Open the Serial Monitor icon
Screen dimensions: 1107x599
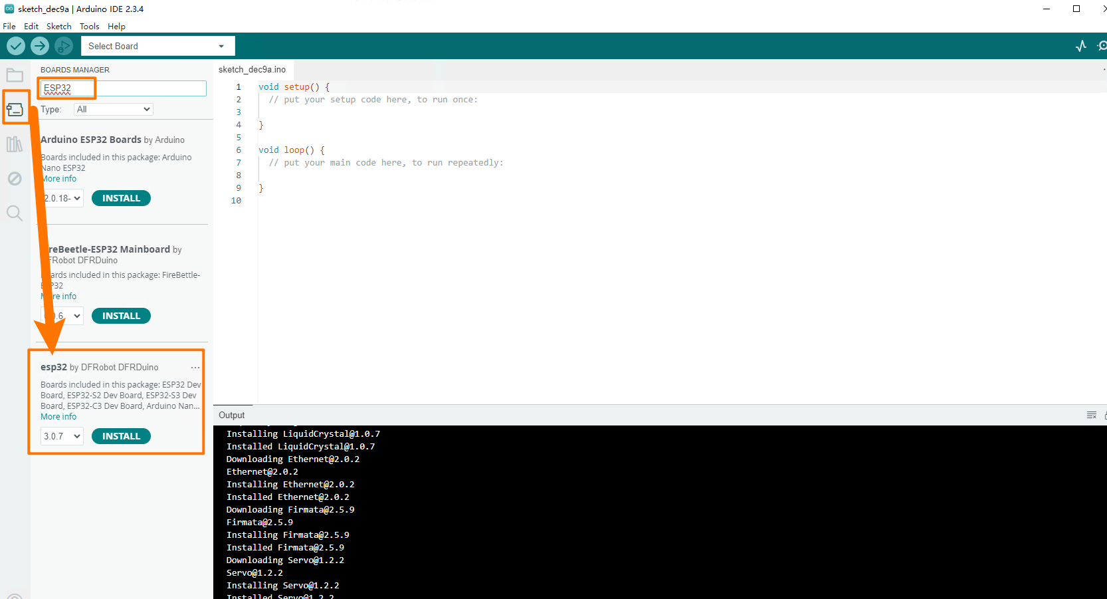click(x=1102, y=46)
